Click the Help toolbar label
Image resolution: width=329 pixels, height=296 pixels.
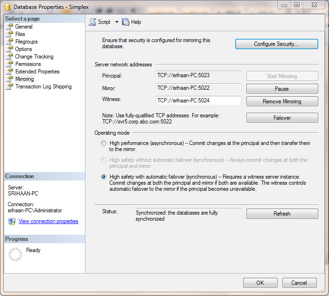tap(136, 22)
